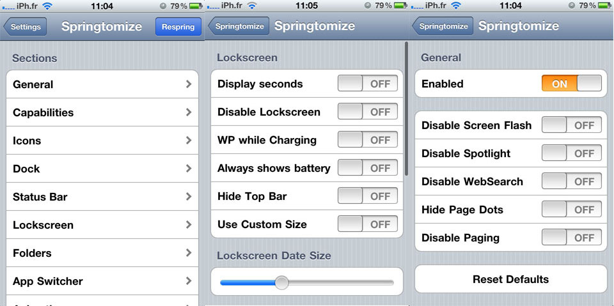Open the Lockscreen section row

[x=102, y=225]
